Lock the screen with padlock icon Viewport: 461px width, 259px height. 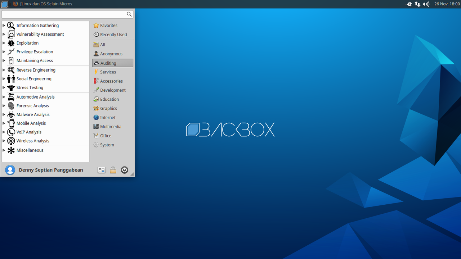tap(113, 170)
